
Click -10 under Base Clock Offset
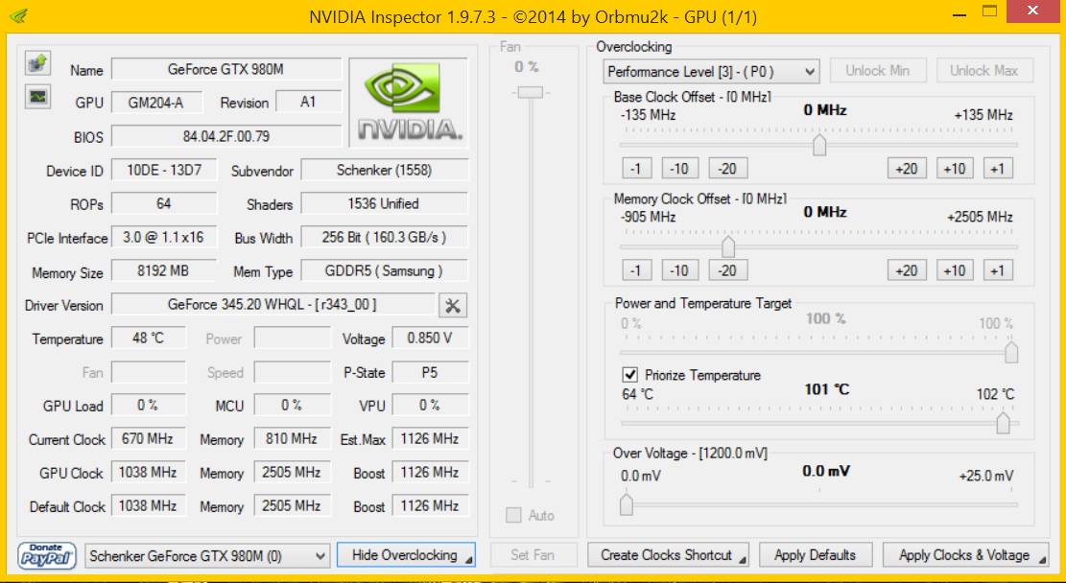pyautogui.click(x=680, y=169)
